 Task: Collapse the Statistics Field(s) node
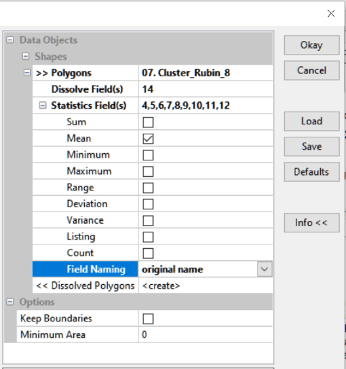pyautogui.click(x=42, y=105)
